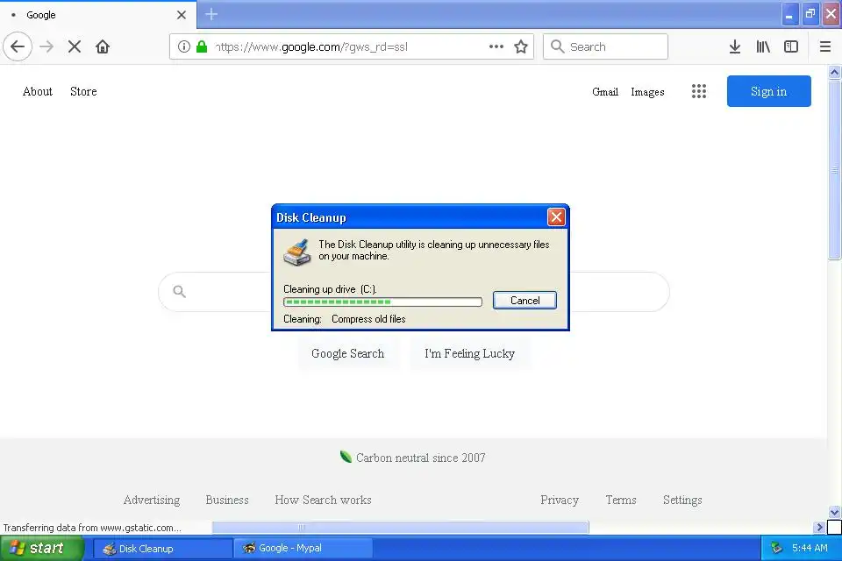Close the Disk Cleanup dialog
842x561 pixels.
pyautogui.click(x=556, y=217)
